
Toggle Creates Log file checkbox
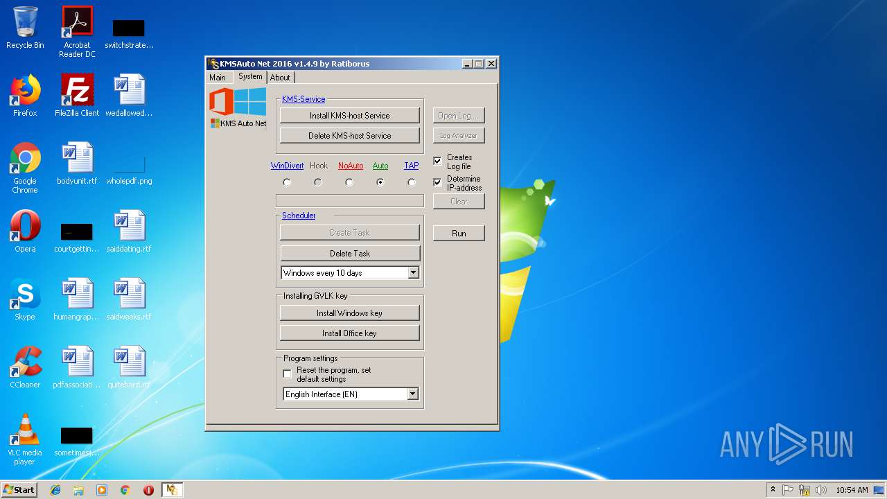pos(437,161)
